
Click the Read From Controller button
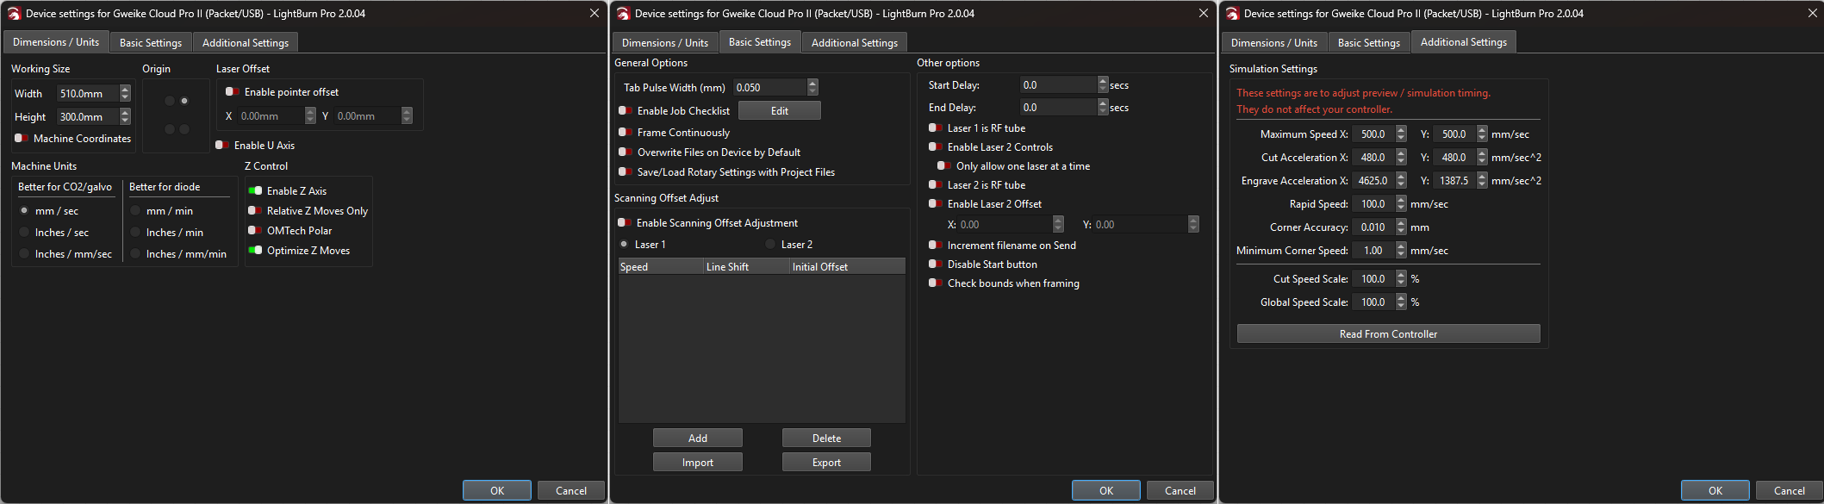[x=1387, y=334]
